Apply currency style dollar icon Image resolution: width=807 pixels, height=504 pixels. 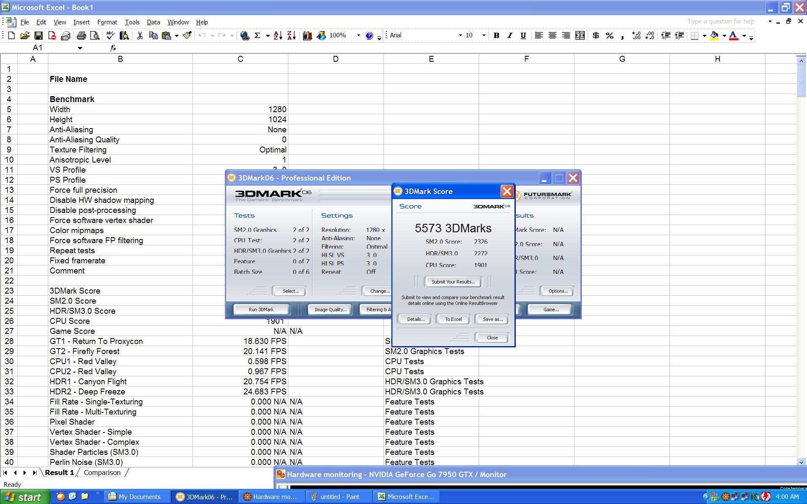point(596,36)
